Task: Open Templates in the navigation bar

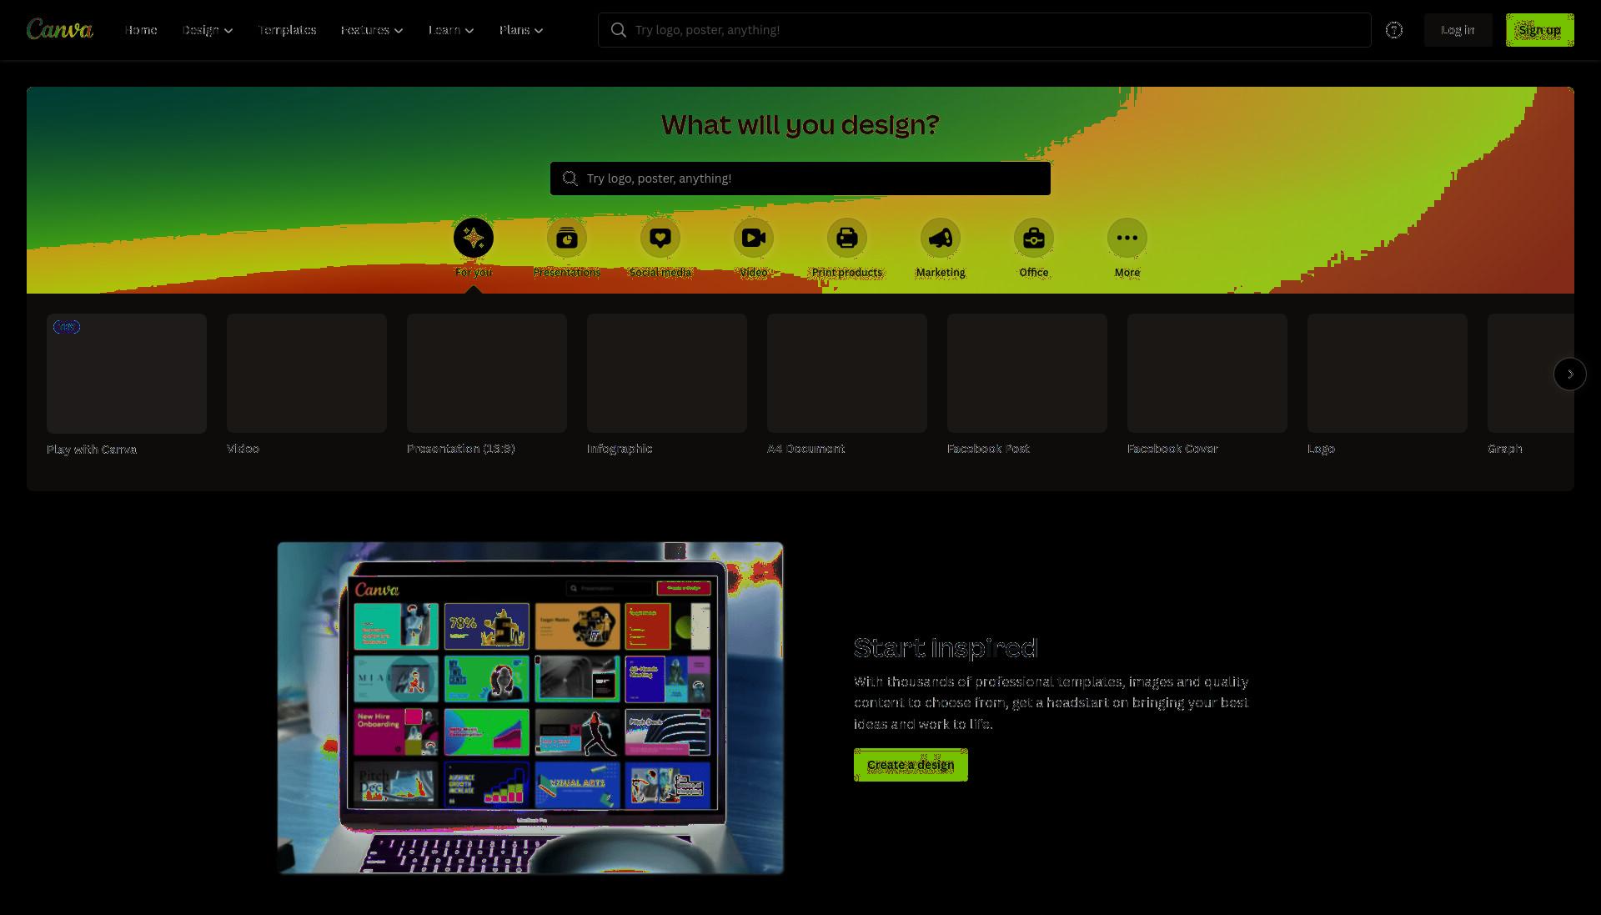Action: (x=287, y=30)
